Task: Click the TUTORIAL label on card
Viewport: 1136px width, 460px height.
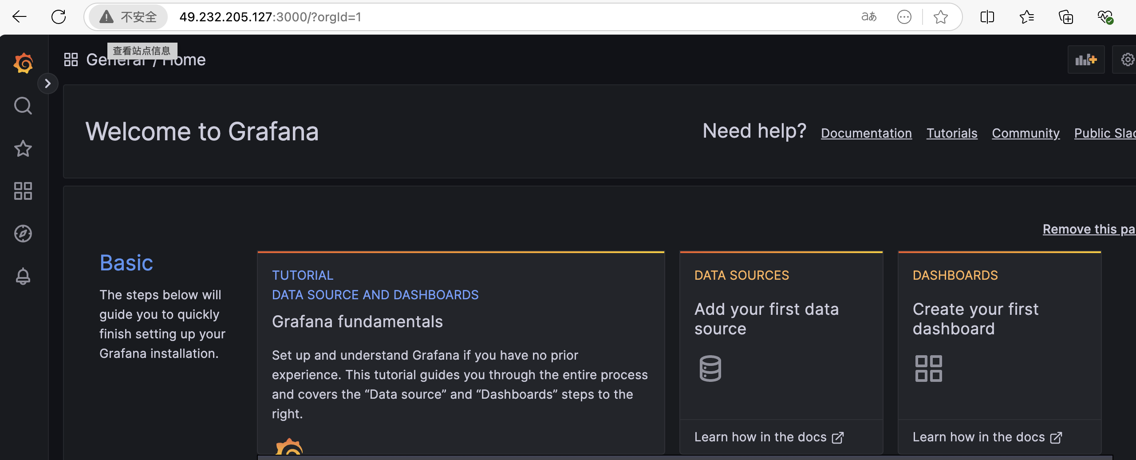Action: 303,275
